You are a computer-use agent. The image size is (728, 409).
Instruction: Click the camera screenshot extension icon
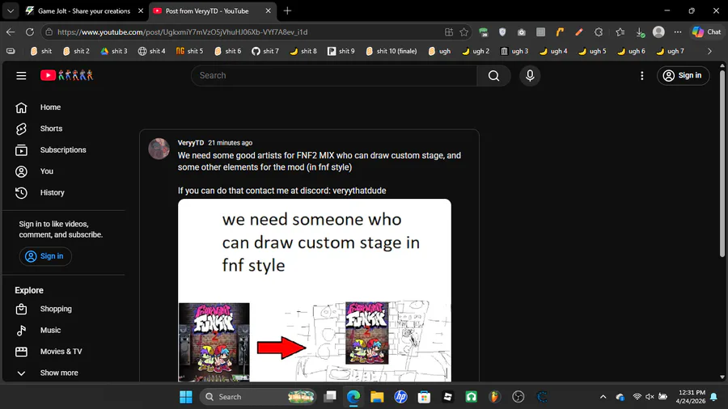point(522,32)
